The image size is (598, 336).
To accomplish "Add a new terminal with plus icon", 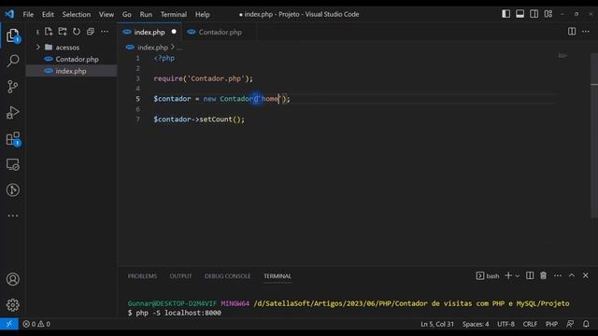I will pos(508,275).
